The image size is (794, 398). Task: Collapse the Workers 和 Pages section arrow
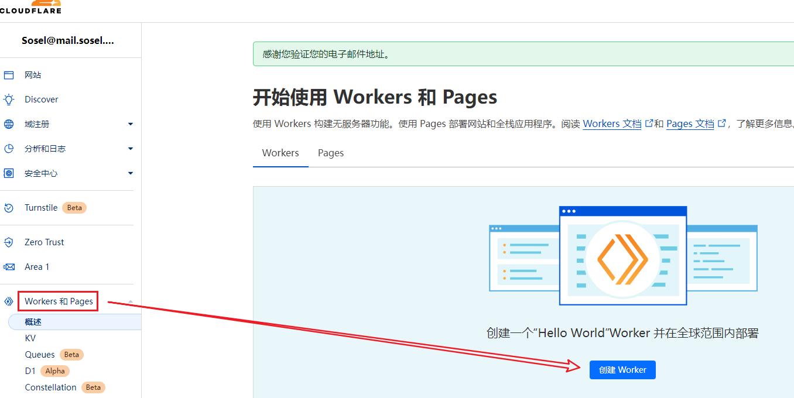tap(131, 301)
